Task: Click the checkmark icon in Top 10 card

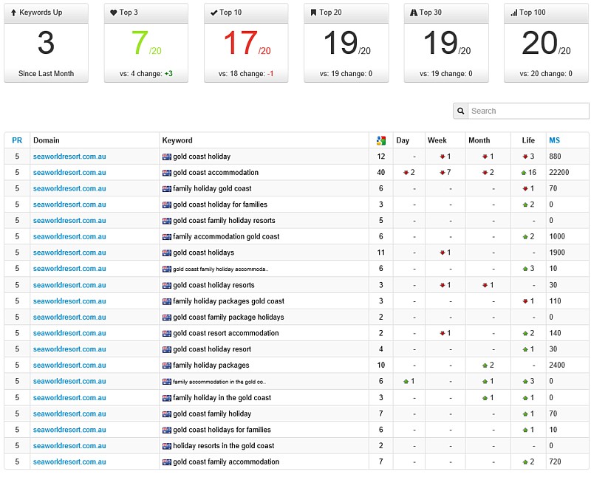Action: point(213,13)
